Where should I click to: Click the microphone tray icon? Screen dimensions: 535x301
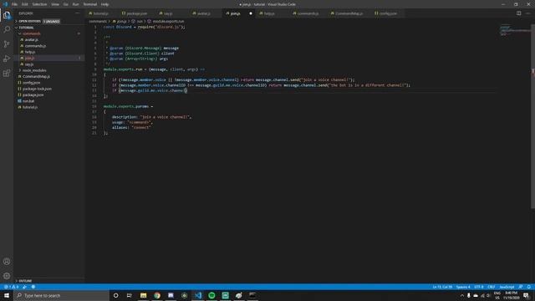click(x=469, y=295)
